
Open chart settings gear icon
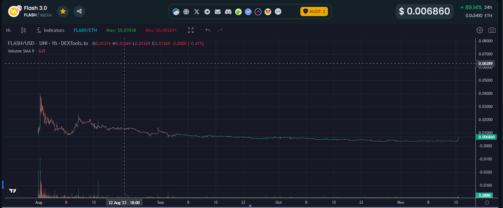pyautogui.click(x=480, y=30)
